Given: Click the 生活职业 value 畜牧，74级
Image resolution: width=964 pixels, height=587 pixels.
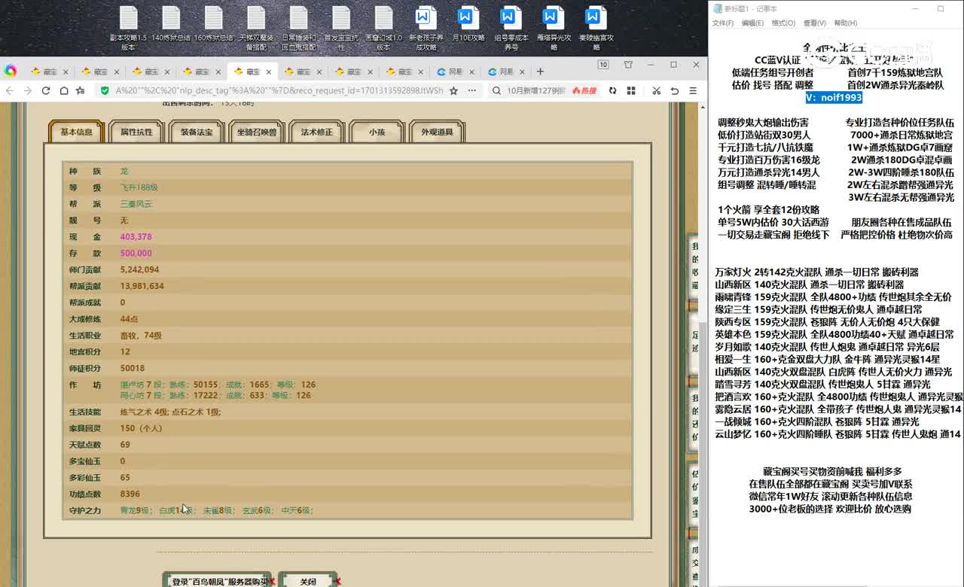Looking at the screenshot, I should (141, 336).
